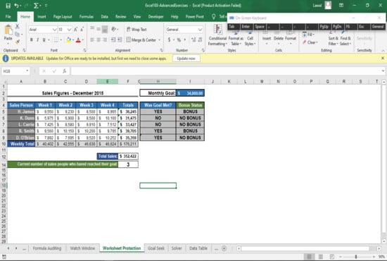Click Tab key on On-Screen Keyboard
The image size is (387, 261).
tap(232, 27)
